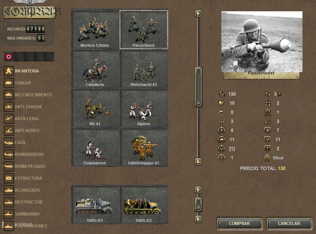
Task: Open the Tanque category label
Action: click(x=23, y=83)
